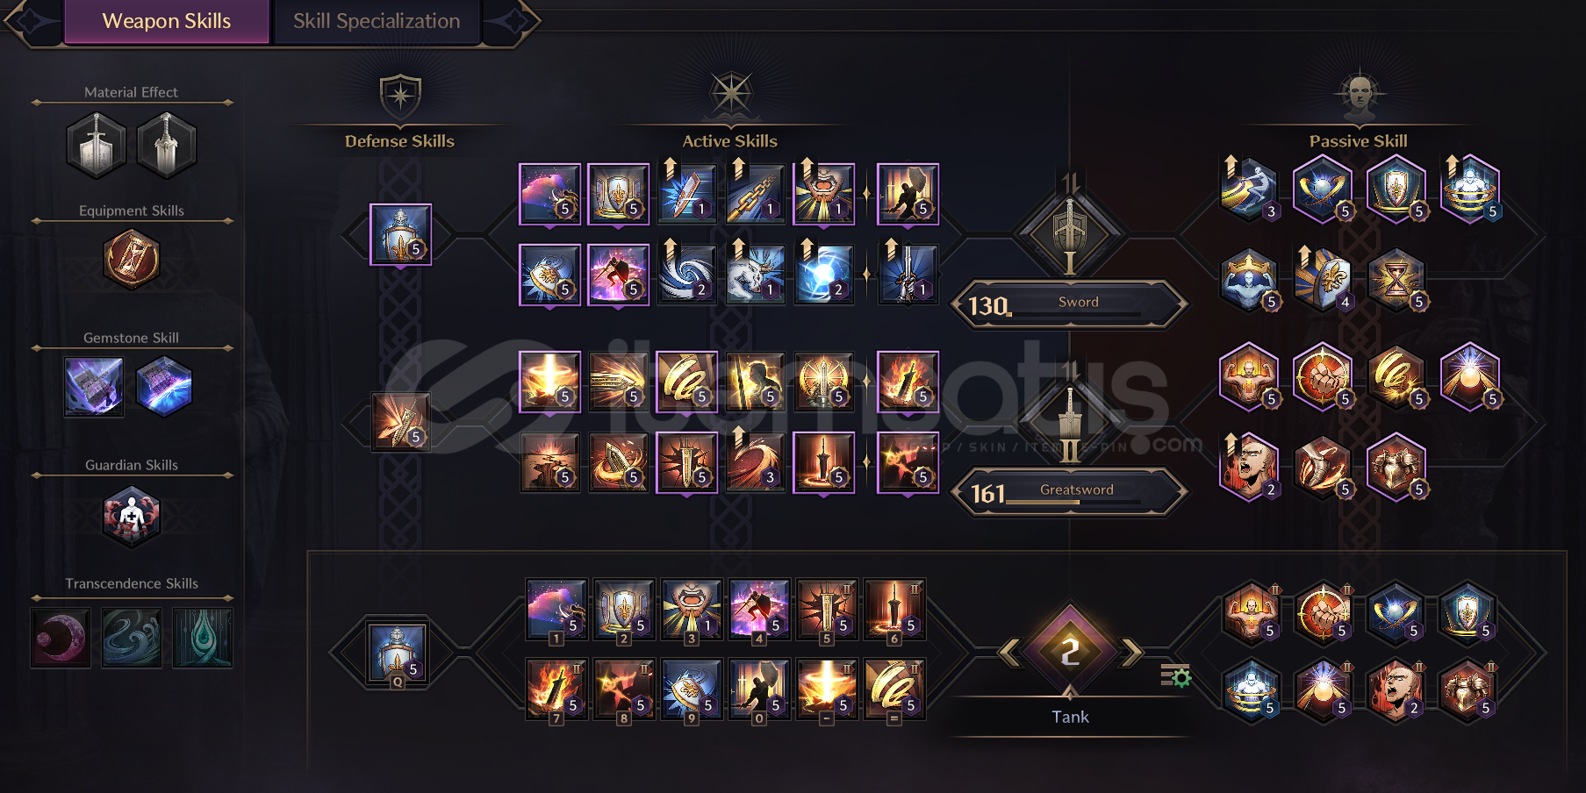Select the crescent moon Transcendence Skill
1586x793 pixels.
tap(61, 638)
